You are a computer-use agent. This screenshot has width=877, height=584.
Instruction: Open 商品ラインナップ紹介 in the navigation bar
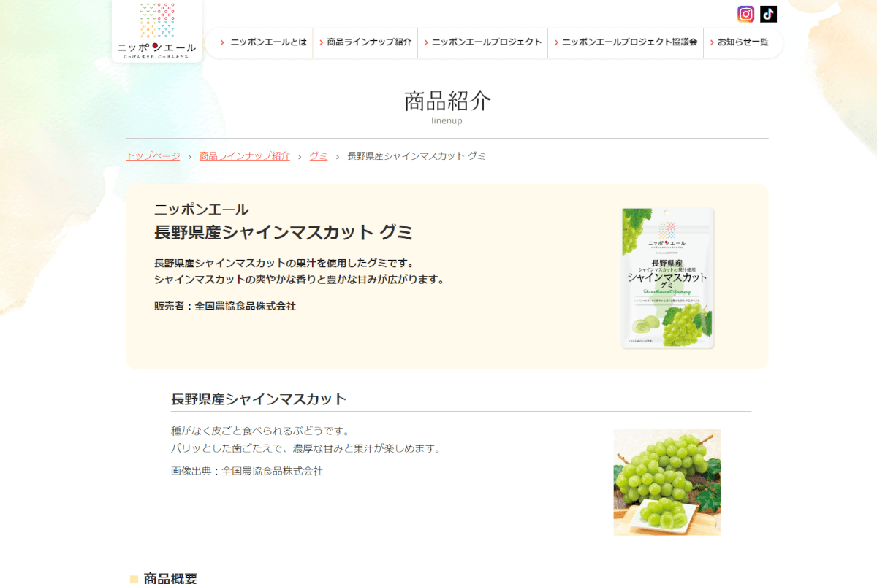click(369, 42)
